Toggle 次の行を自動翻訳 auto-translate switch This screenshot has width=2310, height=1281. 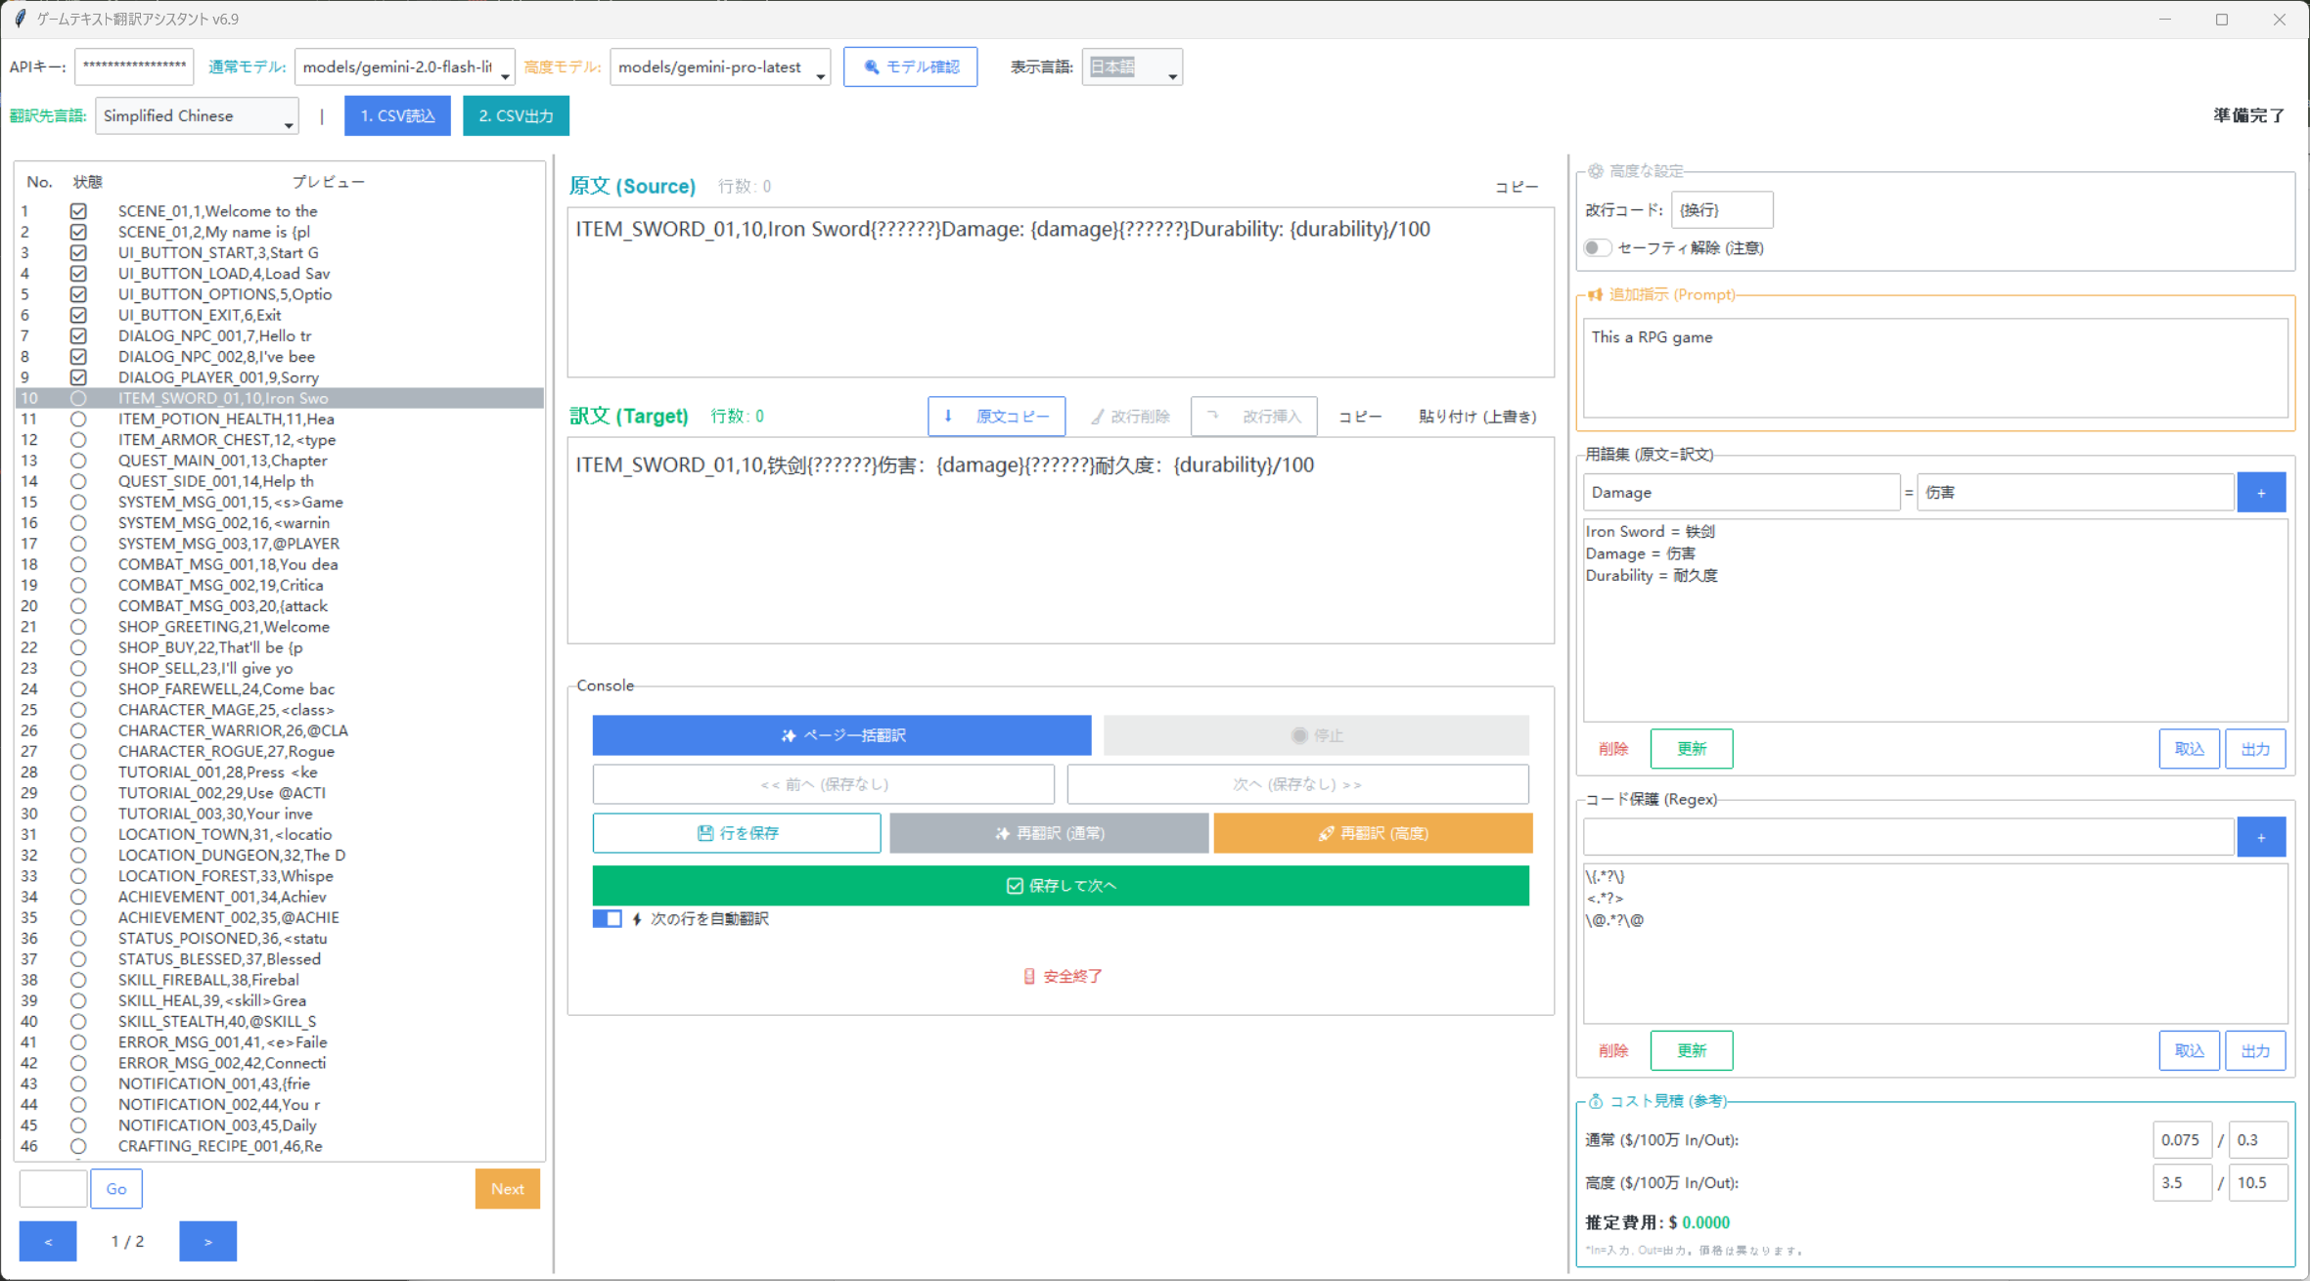click(607, 918)
